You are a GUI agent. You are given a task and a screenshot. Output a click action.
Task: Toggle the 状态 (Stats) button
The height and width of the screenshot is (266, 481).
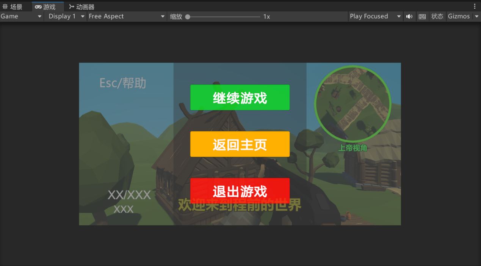click(437, 16)
